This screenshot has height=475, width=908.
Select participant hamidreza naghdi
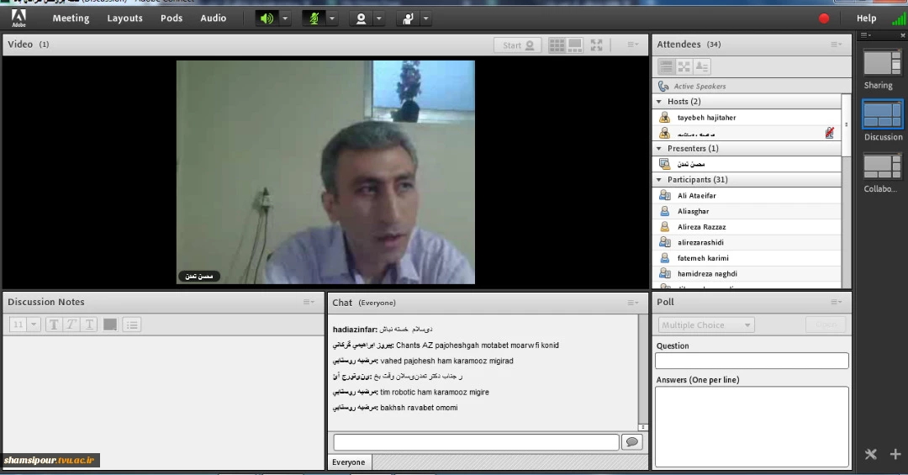coord(747,273)
